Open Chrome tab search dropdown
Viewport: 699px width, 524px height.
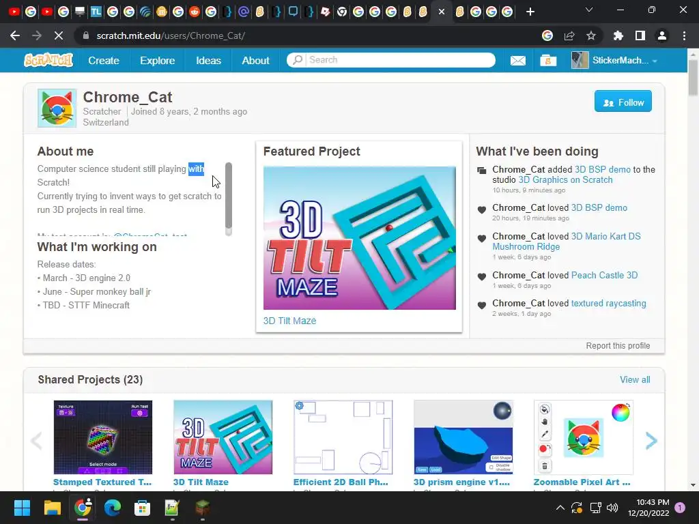pos(589,10)
